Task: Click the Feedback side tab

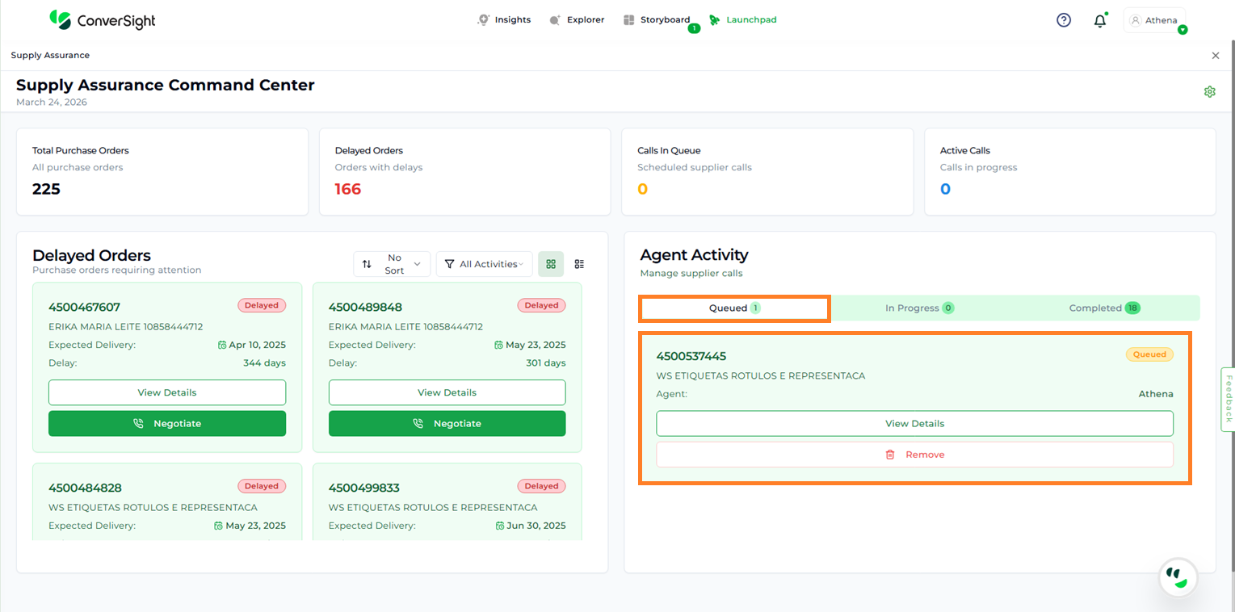Action: point(1228,399)
